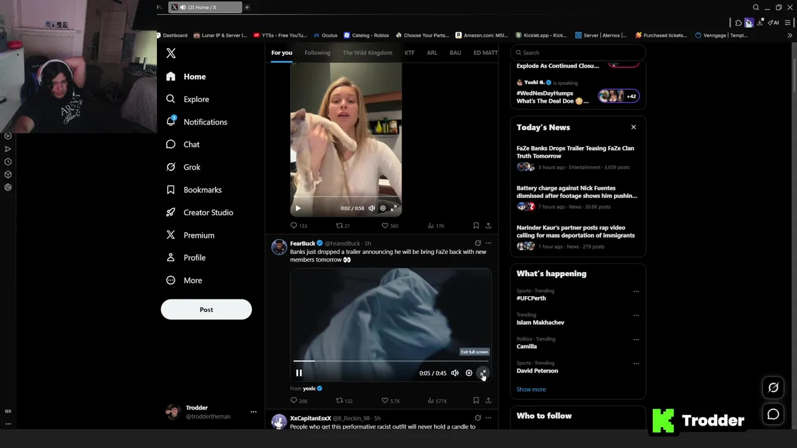This screenshot has height=448, width=797.
Task: Open options for Camilla trend
Action: (x=636, y=340)
